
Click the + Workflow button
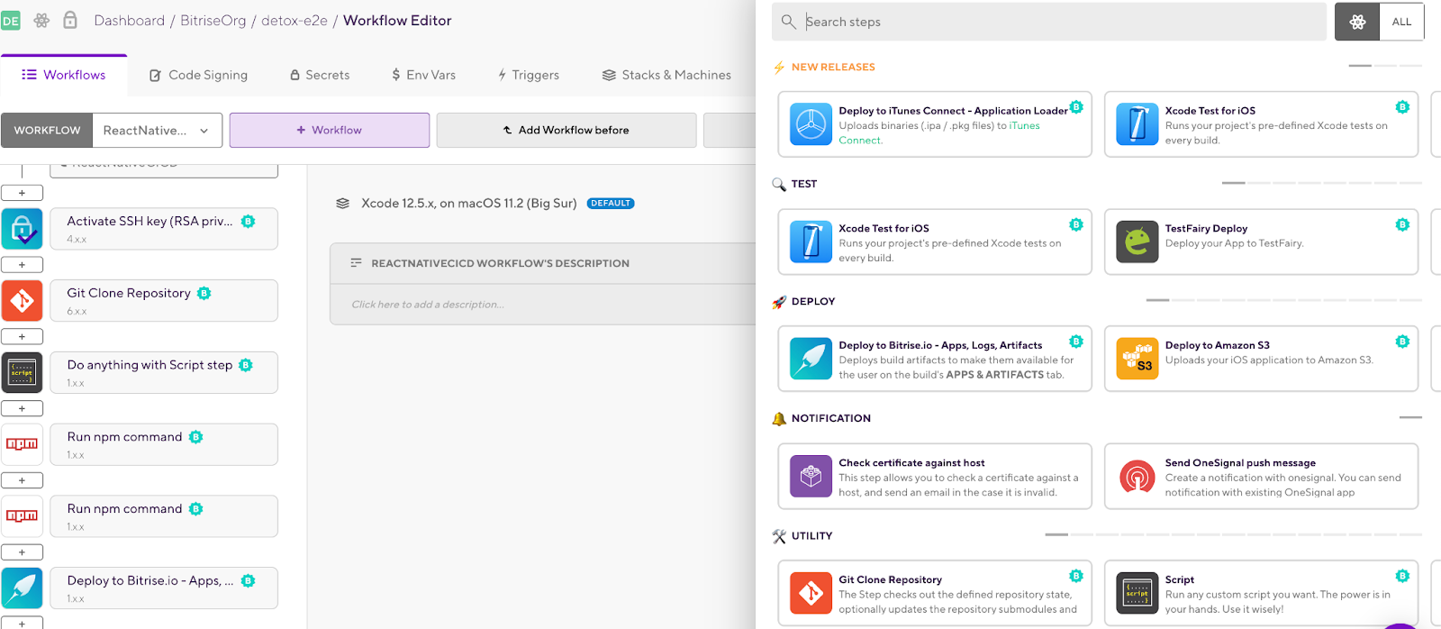pyautogui.click(x=330, y=131)
